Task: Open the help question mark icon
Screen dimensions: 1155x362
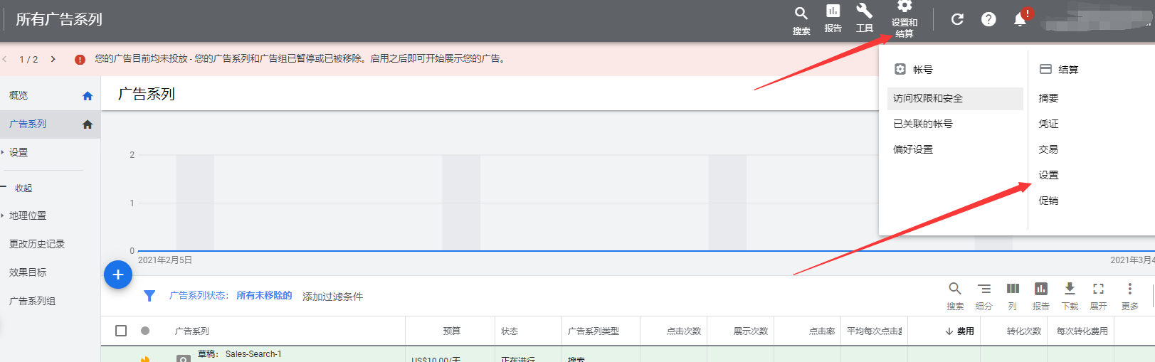Action: click(x=988, y=19)
